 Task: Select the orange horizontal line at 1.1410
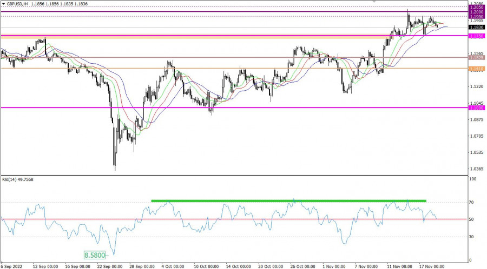coord(234,68)
